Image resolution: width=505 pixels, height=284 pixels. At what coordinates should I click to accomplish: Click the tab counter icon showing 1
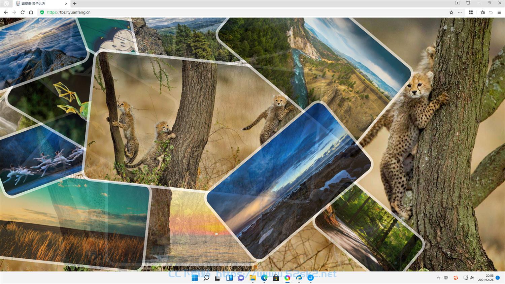click(457, 3)
